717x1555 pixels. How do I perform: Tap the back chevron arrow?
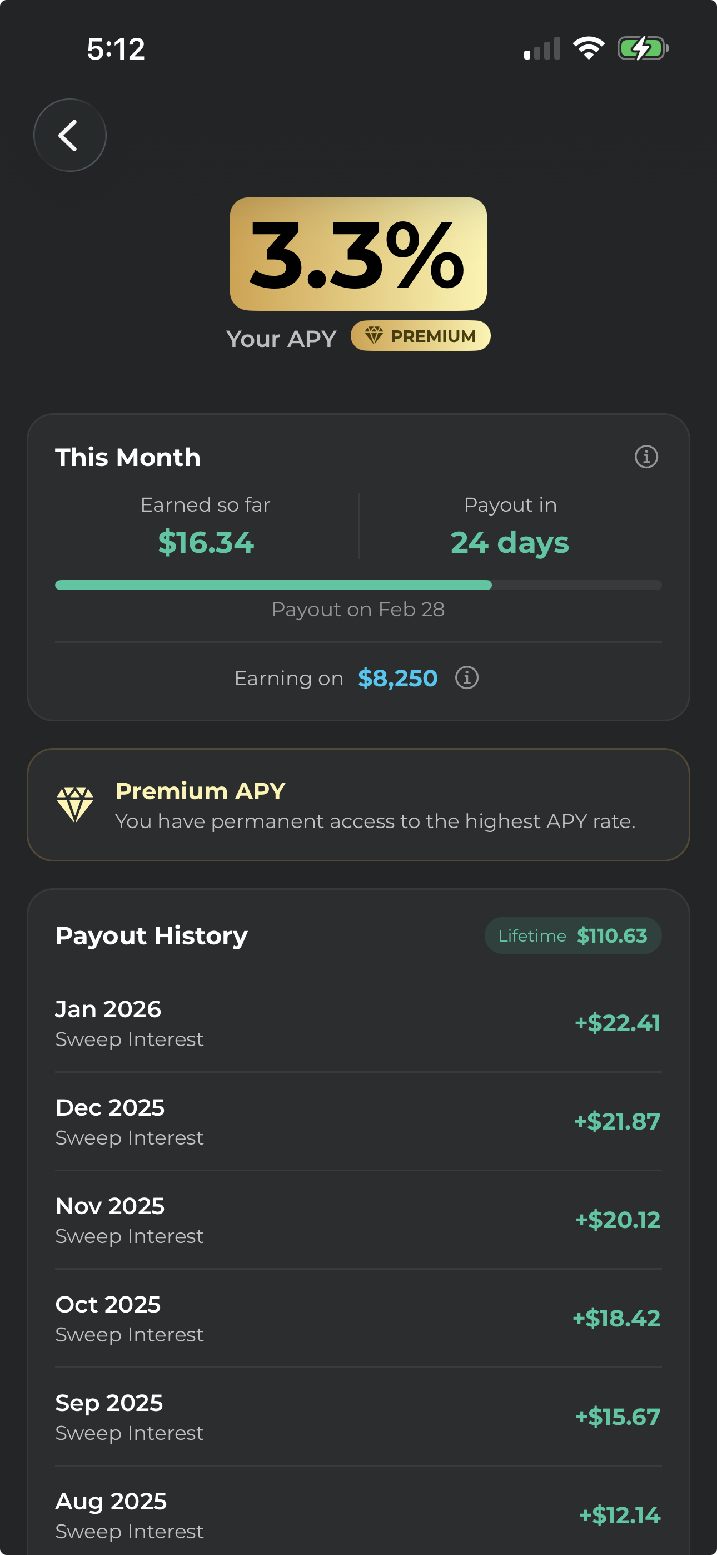click(x=69, y=135)
